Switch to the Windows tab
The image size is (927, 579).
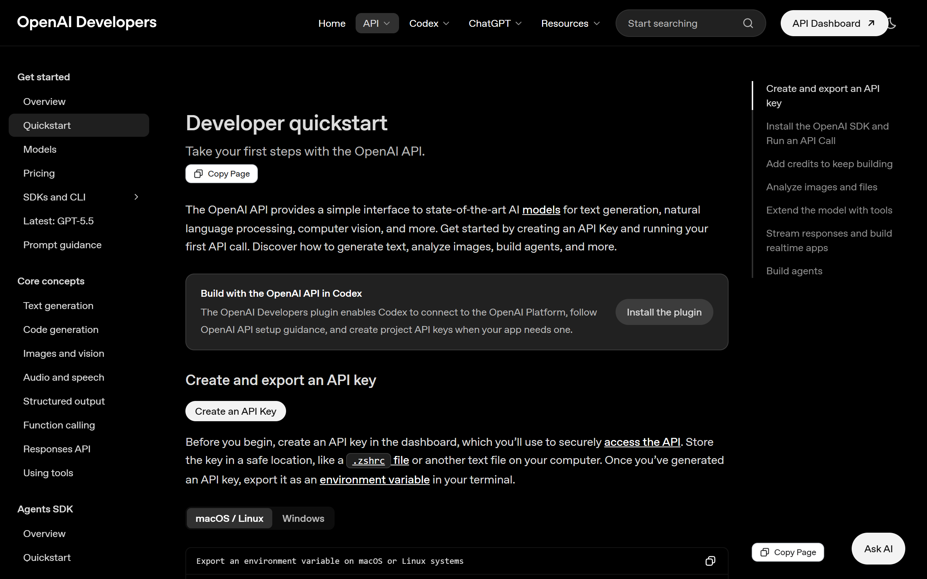(303, 519)
